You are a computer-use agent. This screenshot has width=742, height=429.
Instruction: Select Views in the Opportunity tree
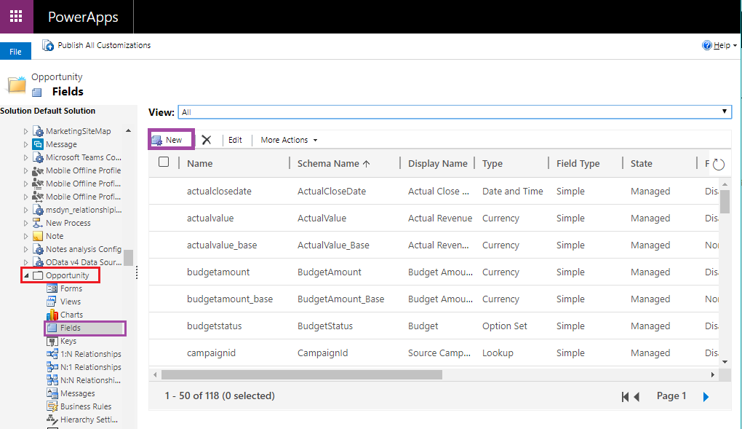pyautogui.click(x=71, y=302)
